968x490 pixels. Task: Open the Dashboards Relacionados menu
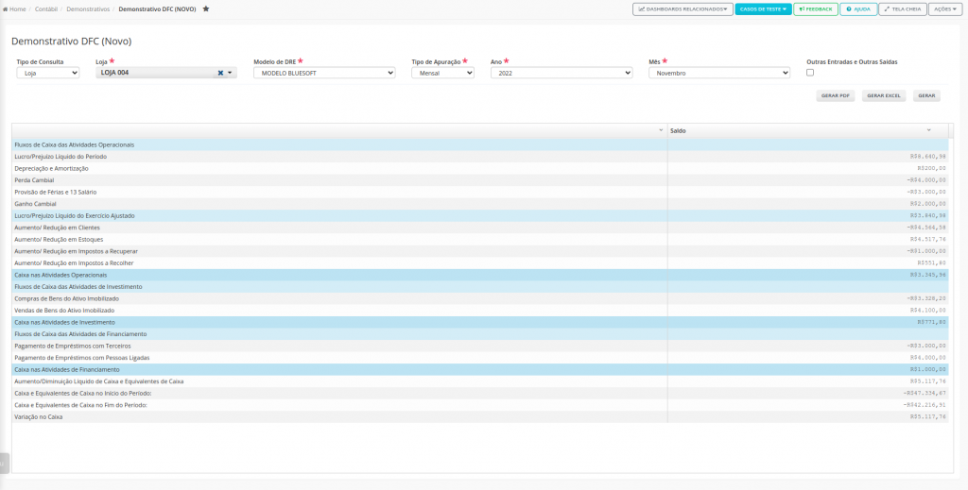coord(683,8)
